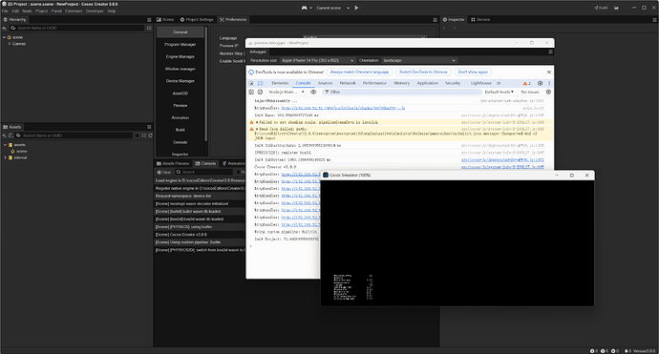This screenshot has height=354, width=659.
Task: Click Clear button in the editor Console
Action: 164,172
